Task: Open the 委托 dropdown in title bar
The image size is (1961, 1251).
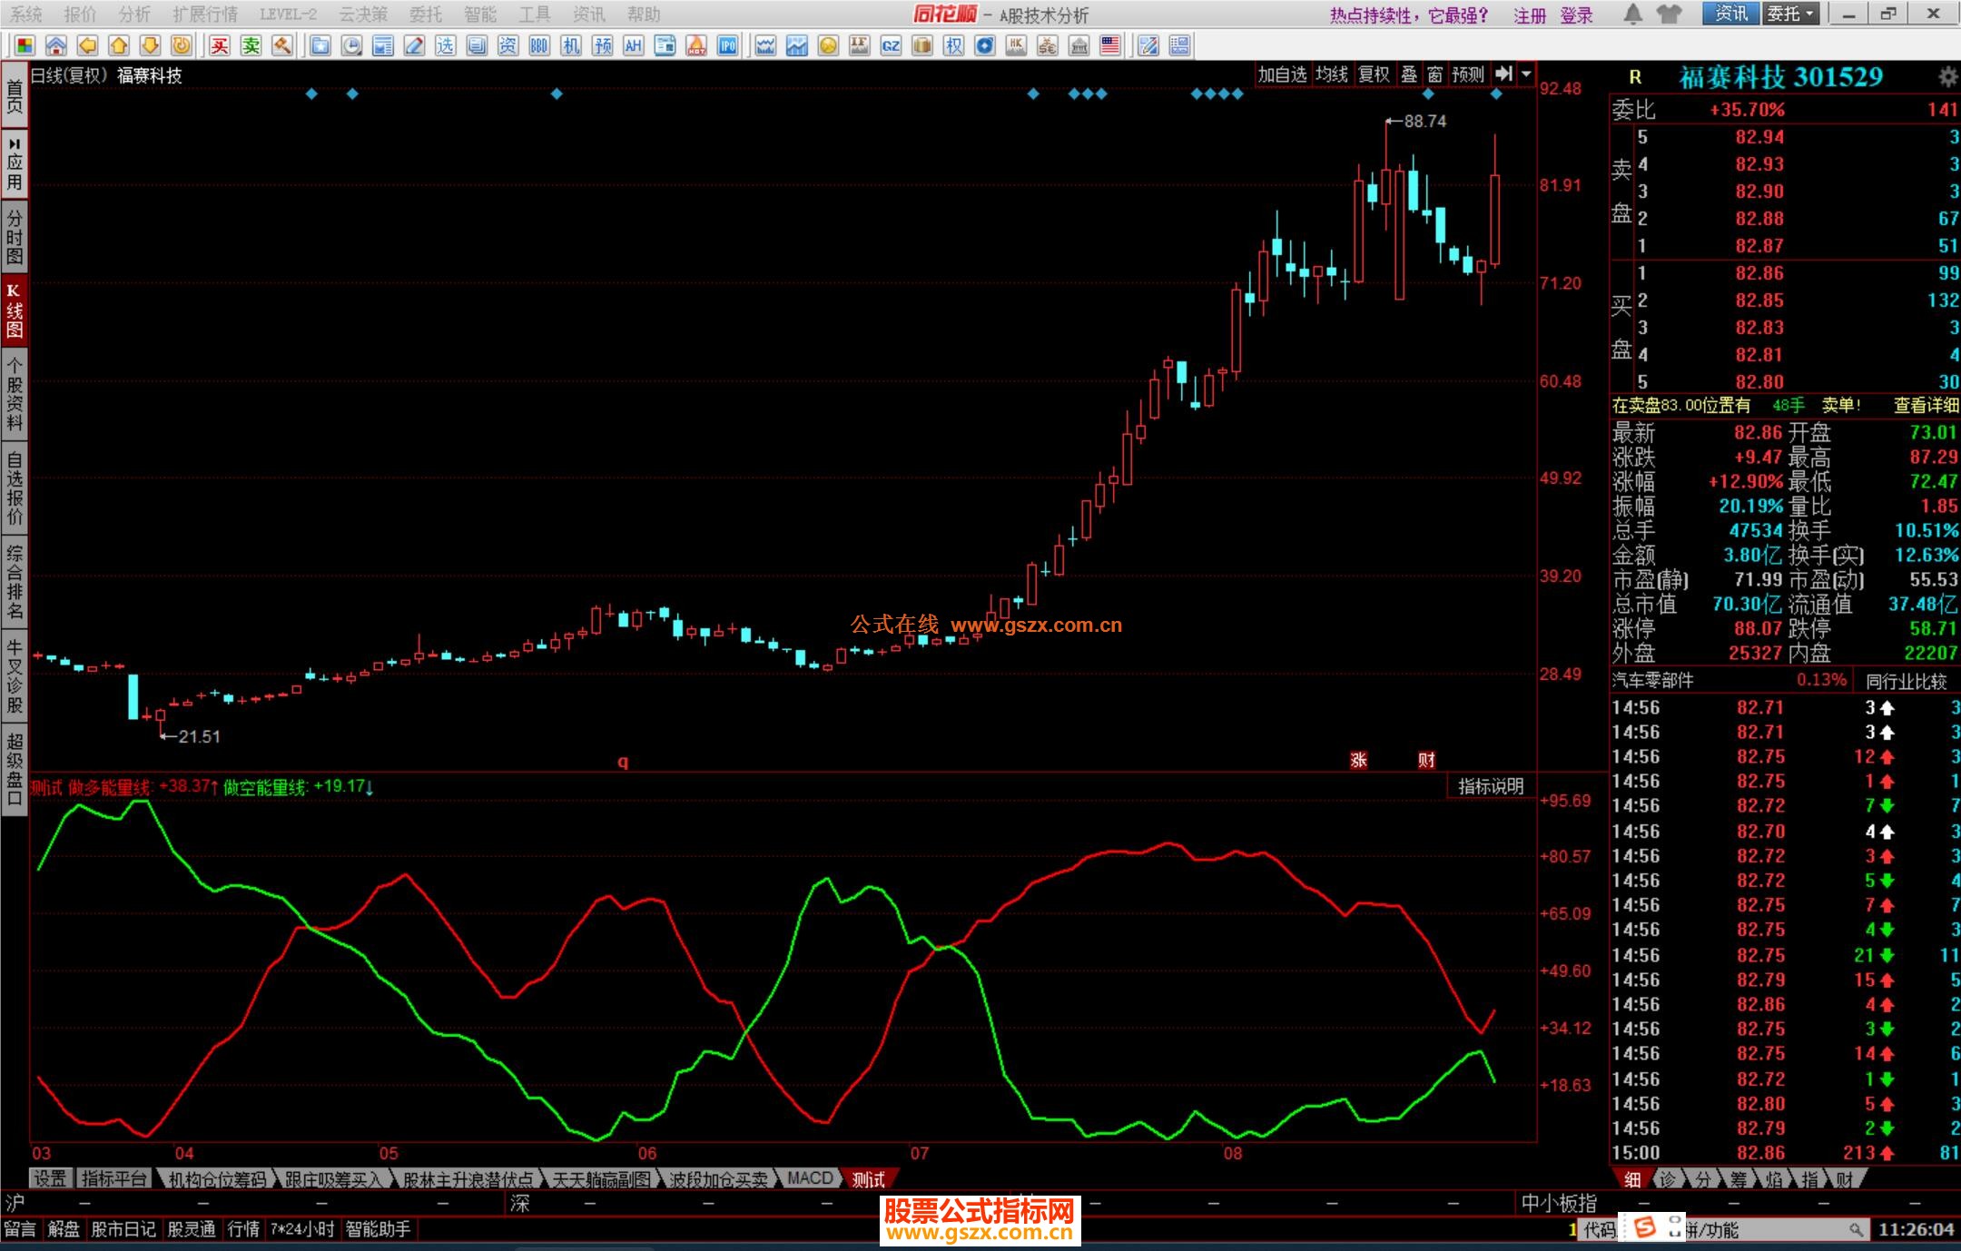Action: point(1790,14)
